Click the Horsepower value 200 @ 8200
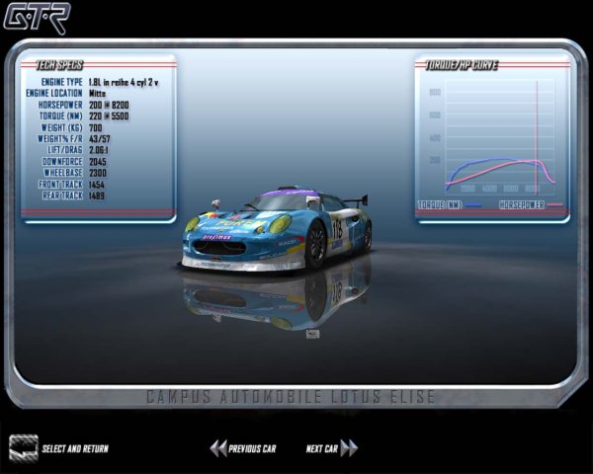The image size is (593, 474). point(109,104)
